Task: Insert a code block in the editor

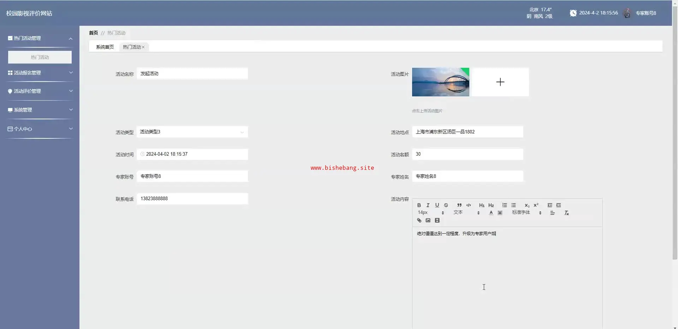Action: coord(469,205)
